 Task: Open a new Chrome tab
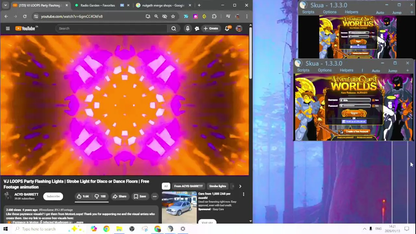pos(199,5)
